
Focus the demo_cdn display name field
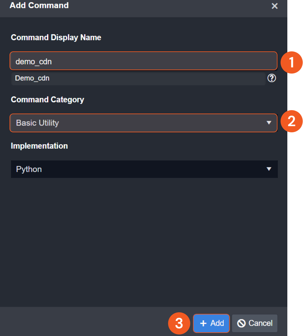(143, 61)
